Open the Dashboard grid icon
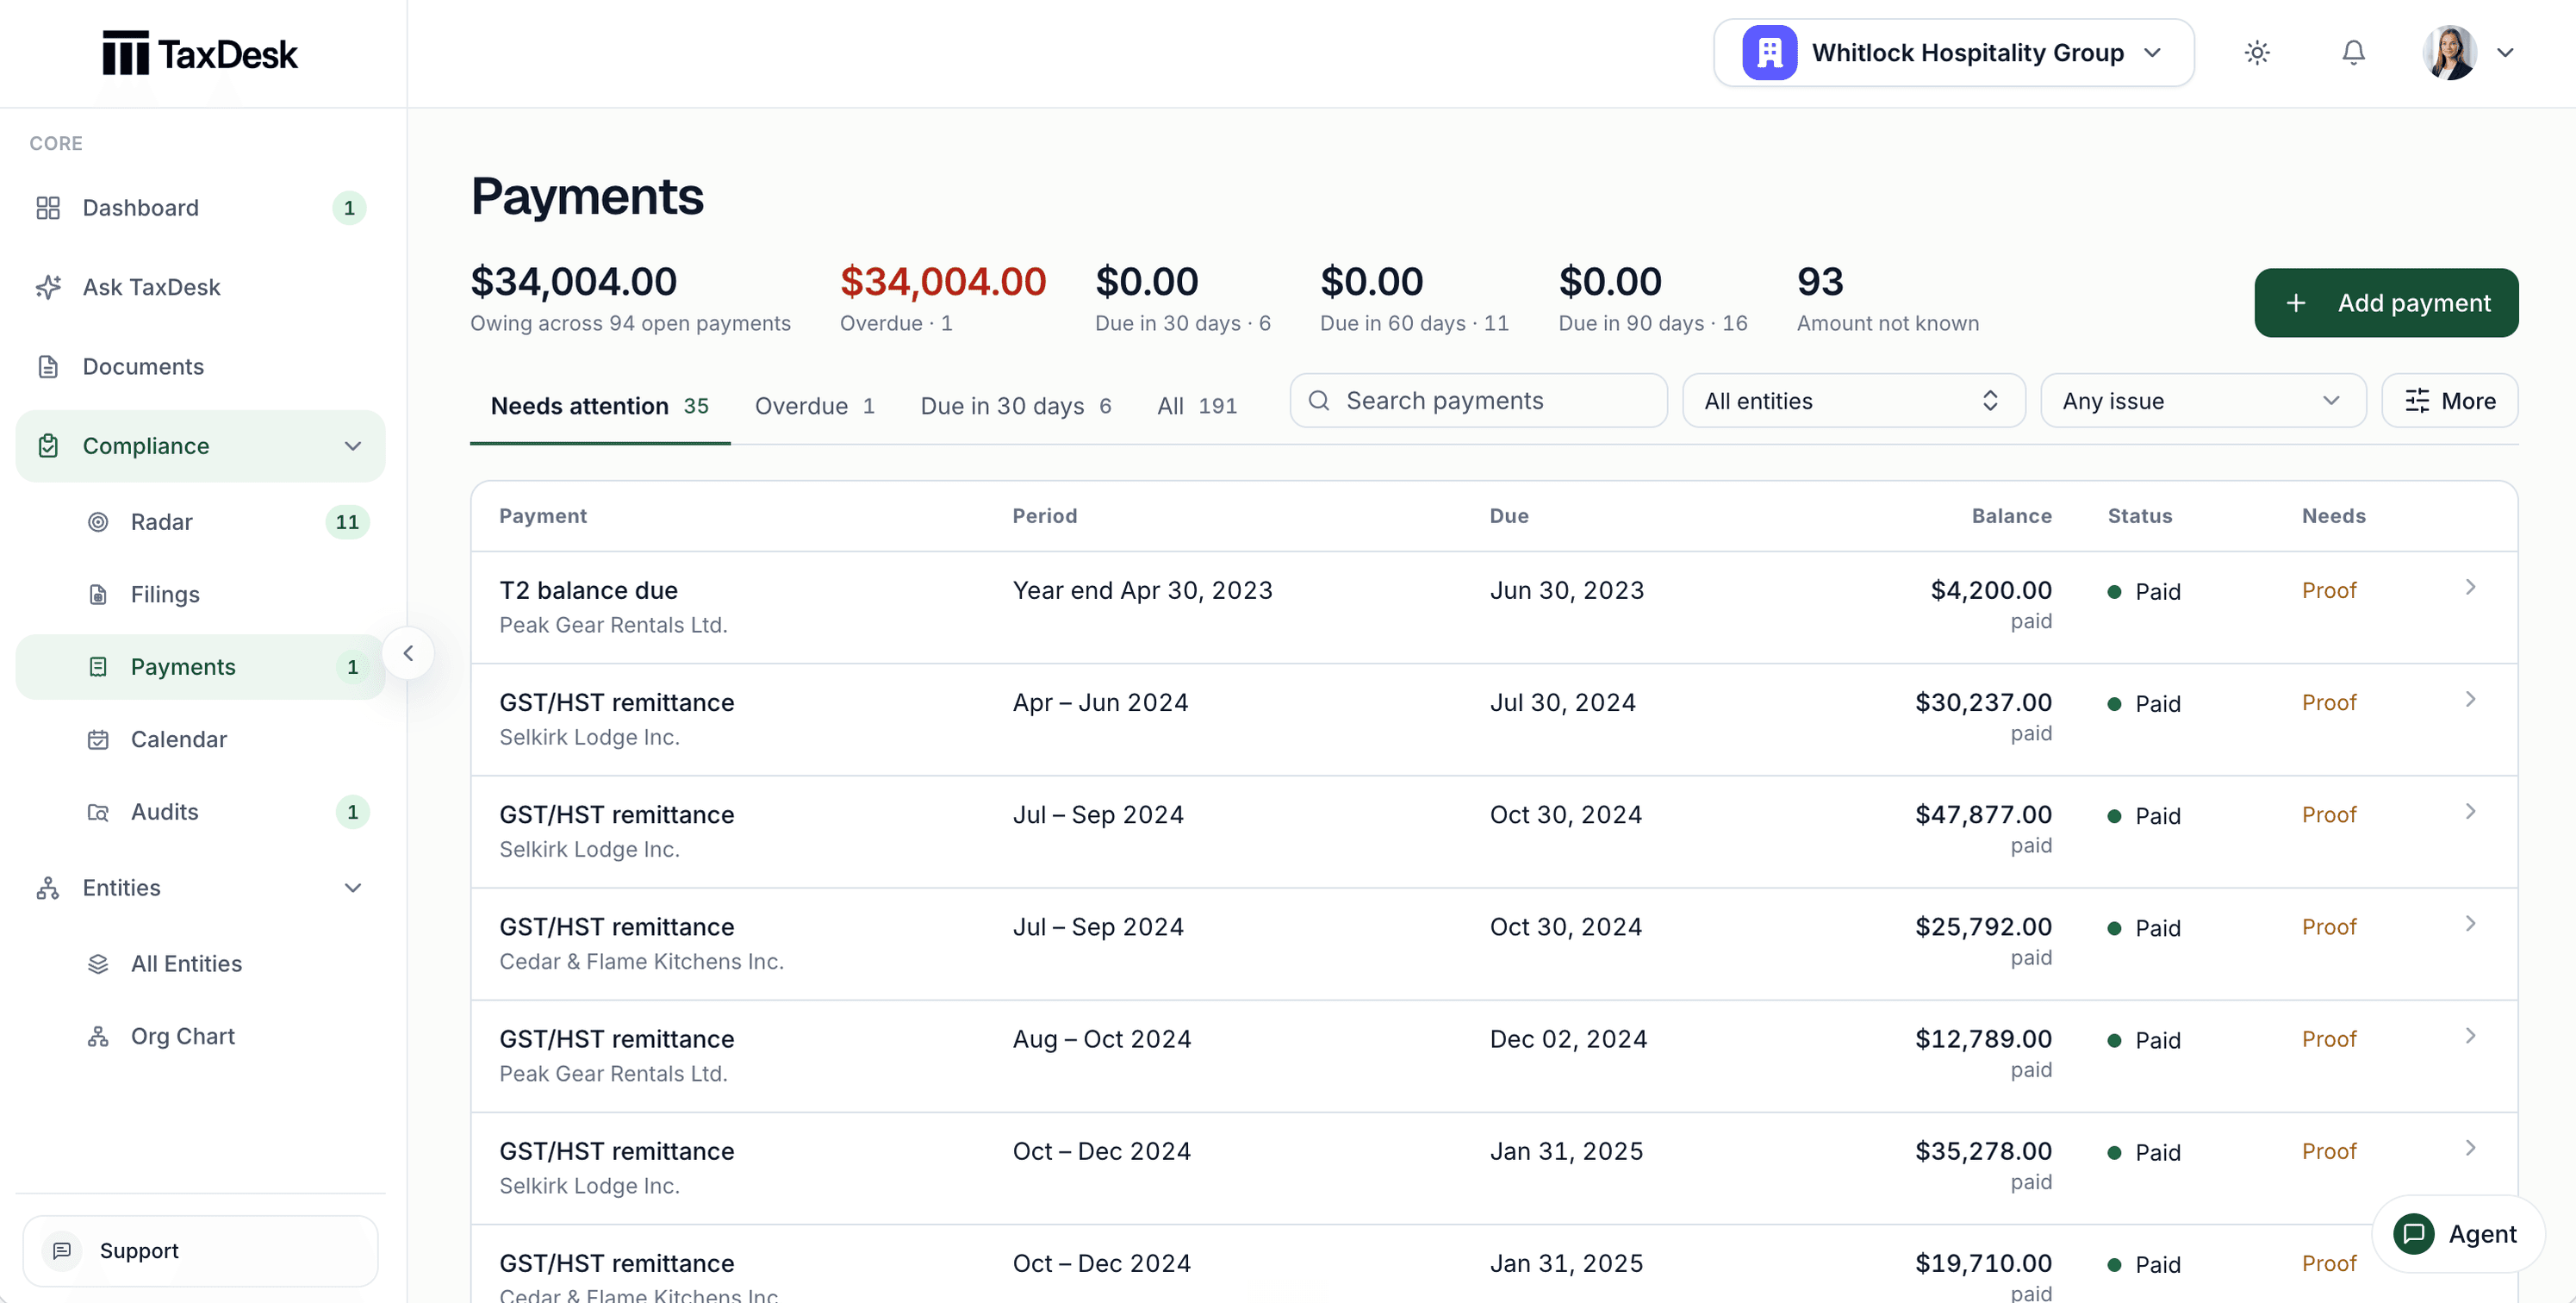The image size is (2576, 1303). click(x=48, y=208)
